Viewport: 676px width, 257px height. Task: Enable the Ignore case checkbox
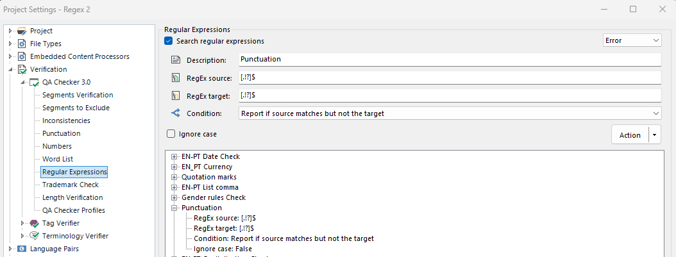tap(171, 135)
